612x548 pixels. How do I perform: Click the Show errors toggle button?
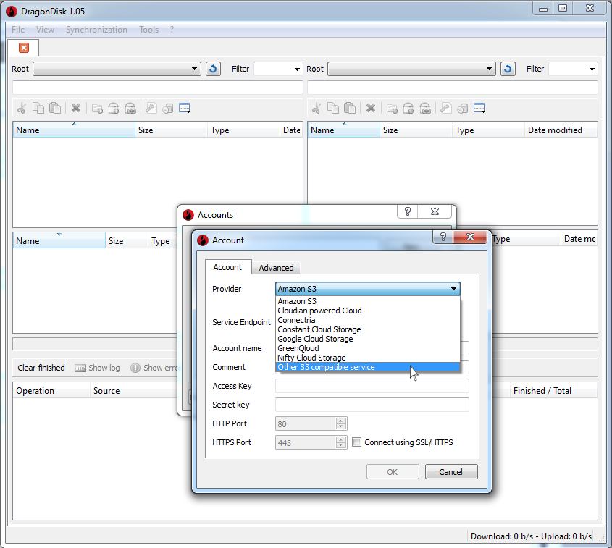pos(154,368)
